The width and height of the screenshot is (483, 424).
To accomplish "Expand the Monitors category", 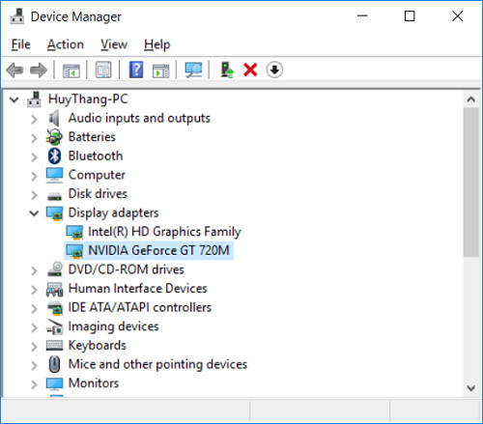I will pyautogui.click(x=34, y=384).
